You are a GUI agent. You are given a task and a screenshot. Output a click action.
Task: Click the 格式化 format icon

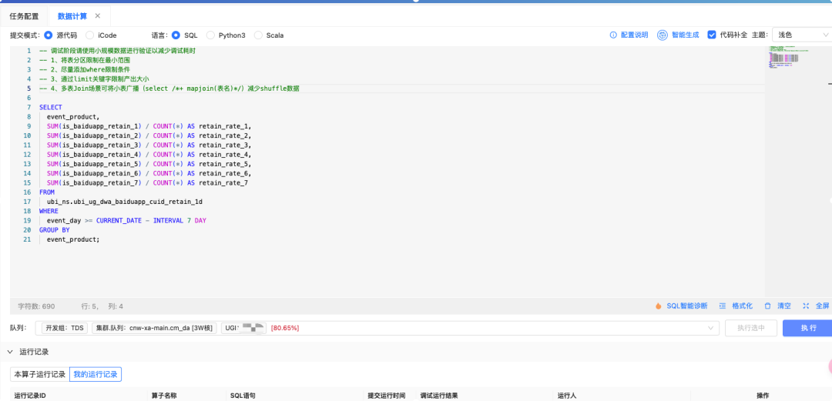pyautogui.click(x=722, y=306)
